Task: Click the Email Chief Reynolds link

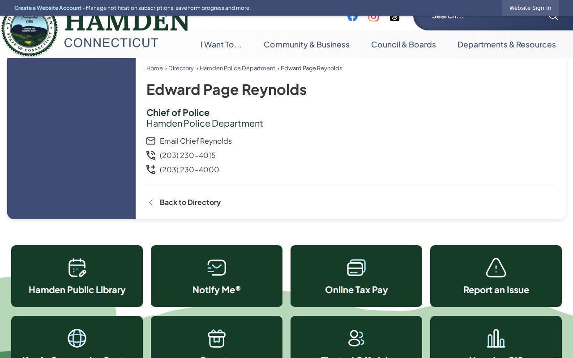Action: [196, 141]
